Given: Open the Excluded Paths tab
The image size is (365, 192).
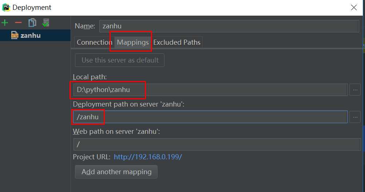Looking at the screenshot, I should (x=177, y=42).
